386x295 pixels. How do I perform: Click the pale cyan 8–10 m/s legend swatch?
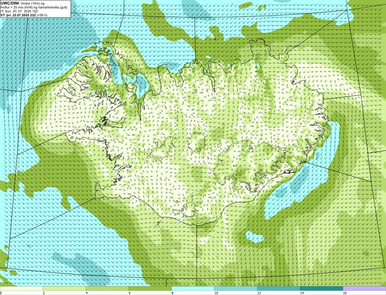pos(193,288)
